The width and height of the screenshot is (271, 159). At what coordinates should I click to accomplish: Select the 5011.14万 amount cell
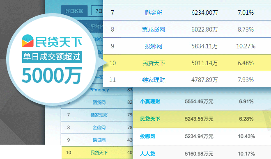(x=204, y=63)
